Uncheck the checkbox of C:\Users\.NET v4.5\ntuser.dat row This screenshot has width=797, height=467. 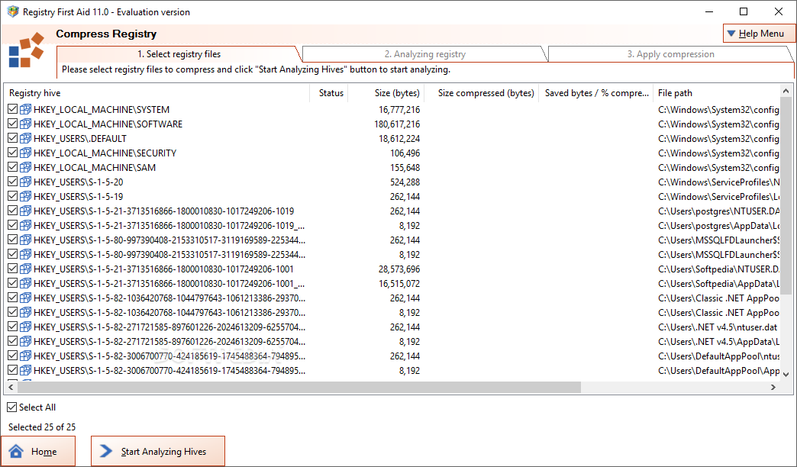tap(13, 327)
